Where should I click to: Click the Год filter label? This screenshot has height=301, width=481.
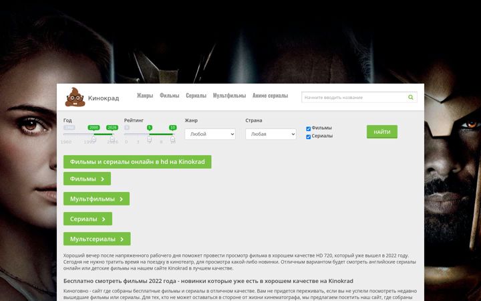(67, 120)
